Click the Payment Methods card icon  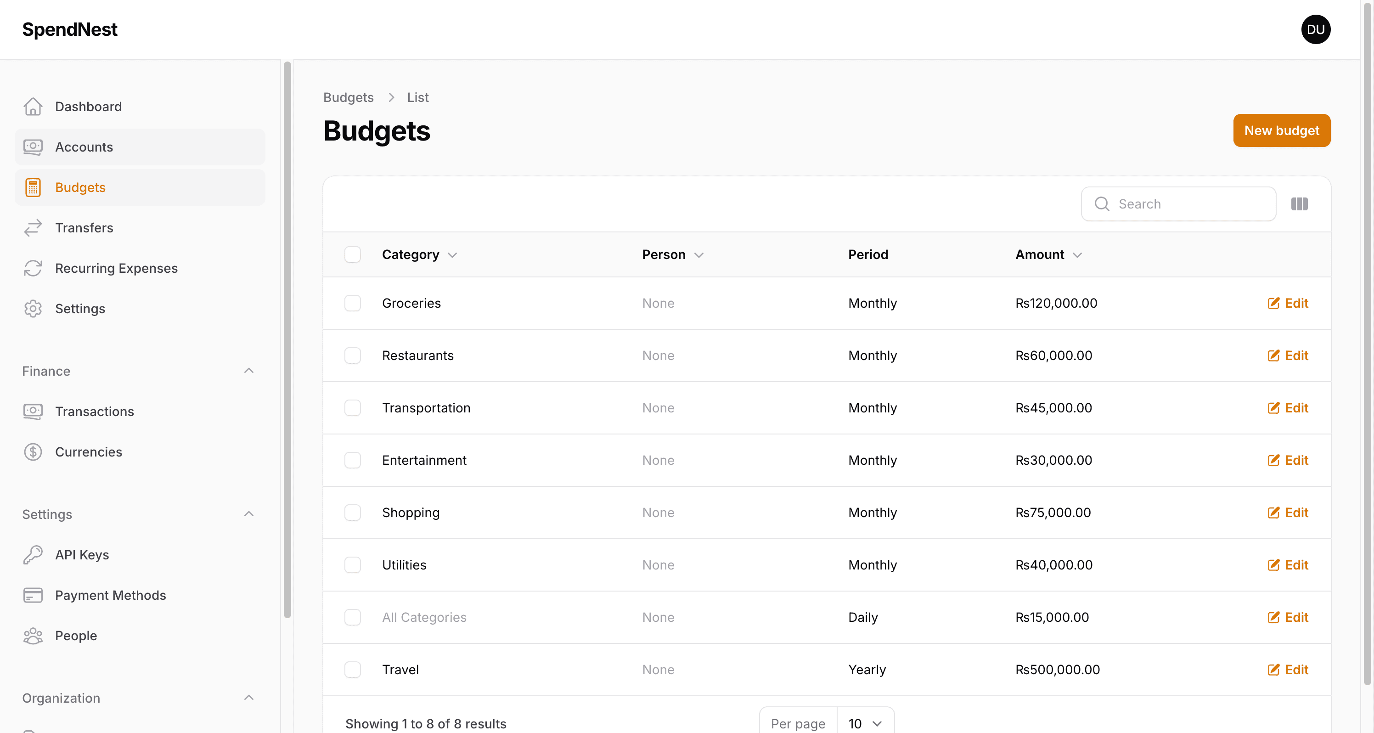33,595
